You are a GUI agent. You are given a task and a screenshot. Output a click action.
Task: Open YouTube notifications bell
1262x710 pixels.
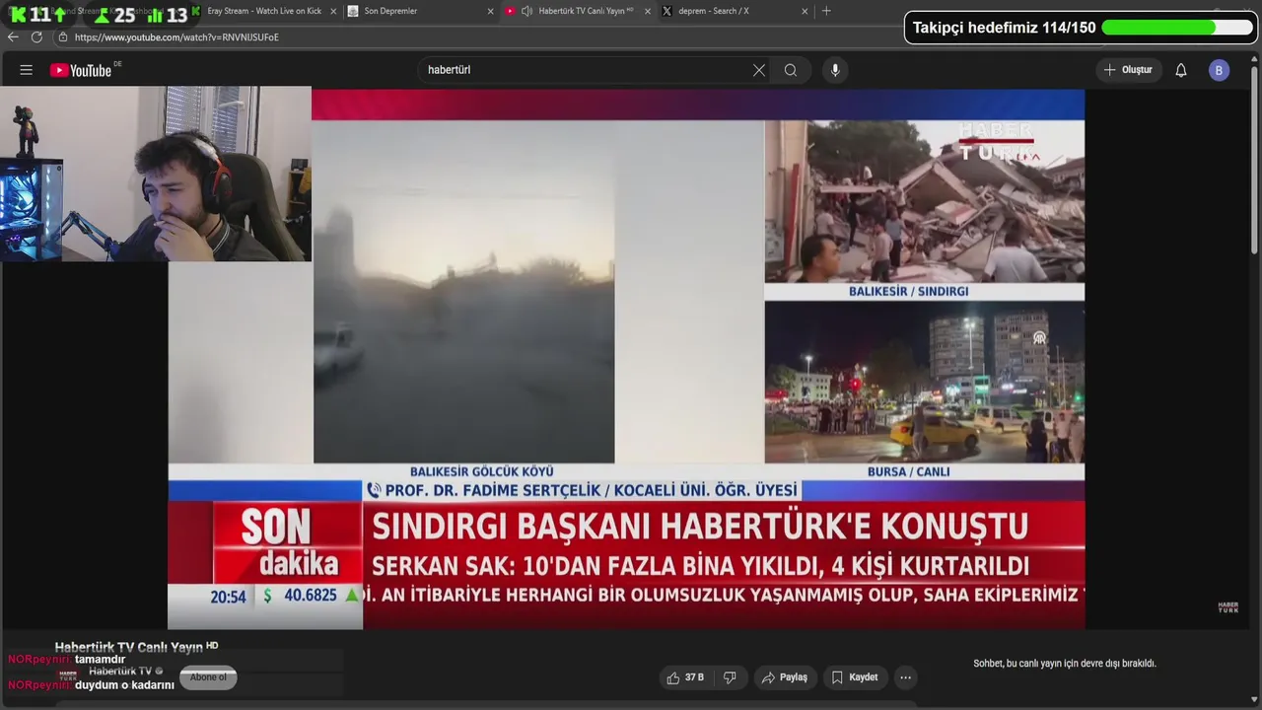click(1181, 70)
